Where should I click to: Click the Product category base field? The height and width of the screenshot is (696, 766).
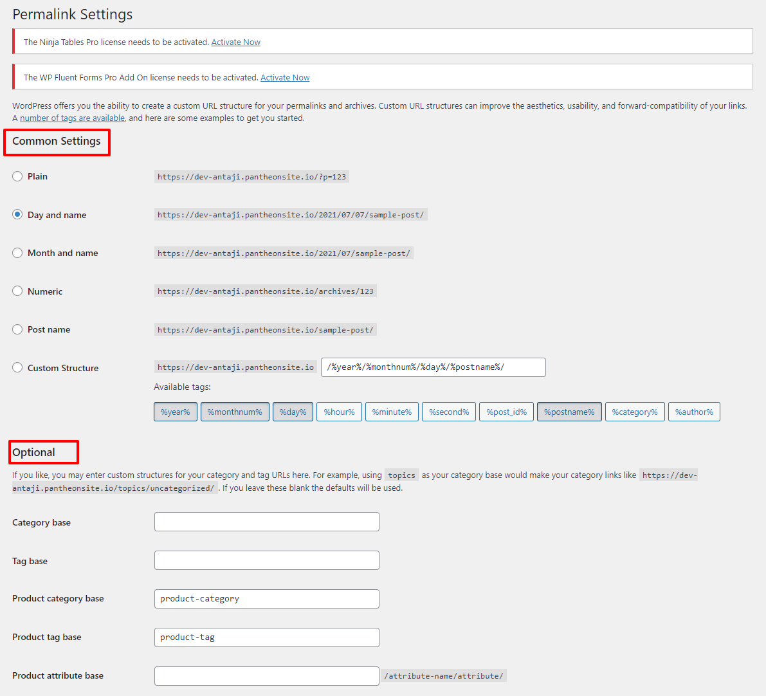(x=266, y=598)
